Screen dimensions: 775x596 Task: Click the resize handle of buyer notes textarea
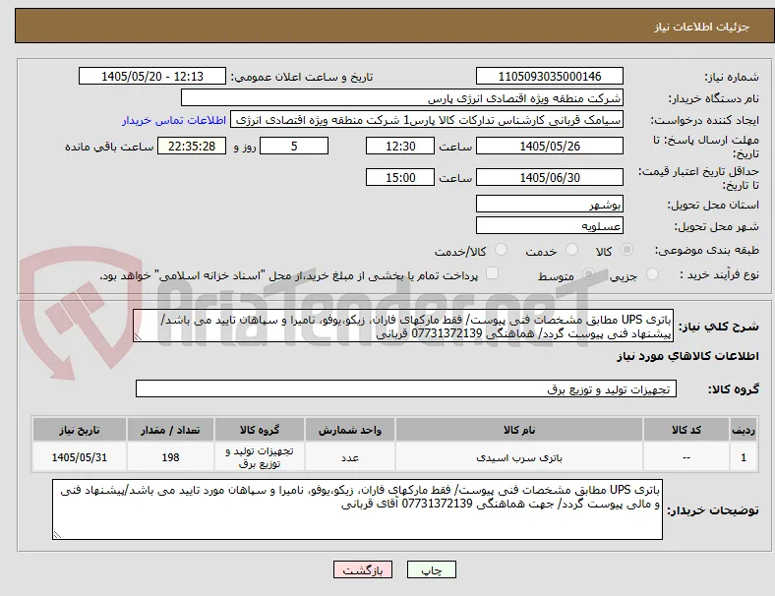pos(57,535)
